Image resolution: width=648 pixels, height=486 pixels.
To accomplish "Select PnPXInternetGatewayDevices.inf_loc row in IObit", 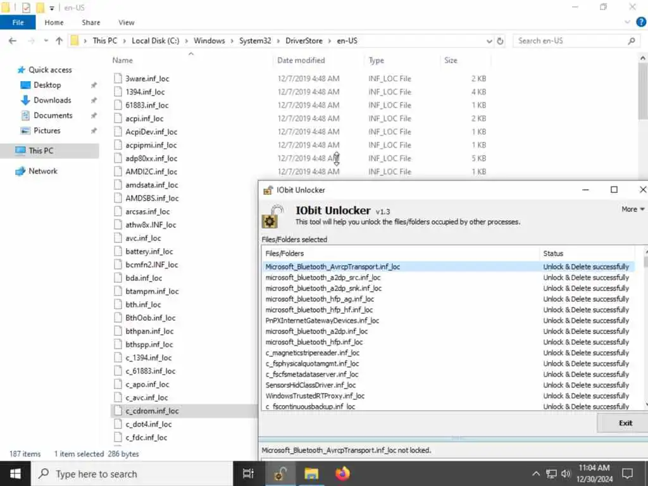I will coord(448,320).
